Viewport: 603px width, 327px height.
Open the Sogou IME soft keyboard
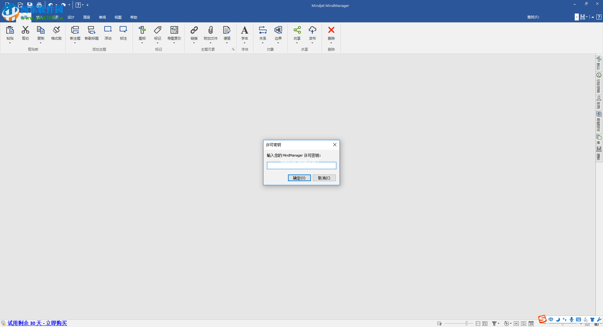[579, 319]
